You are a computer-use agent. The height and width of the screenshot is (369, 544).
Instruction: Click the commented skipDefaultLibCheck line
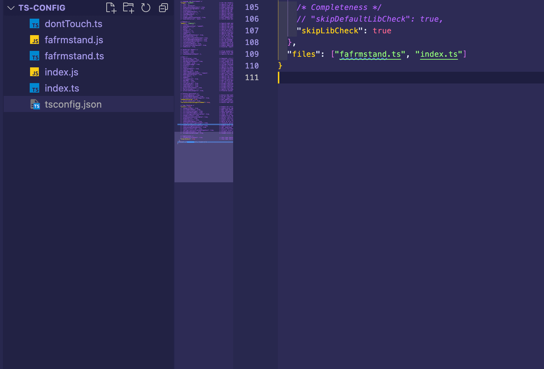370,19
